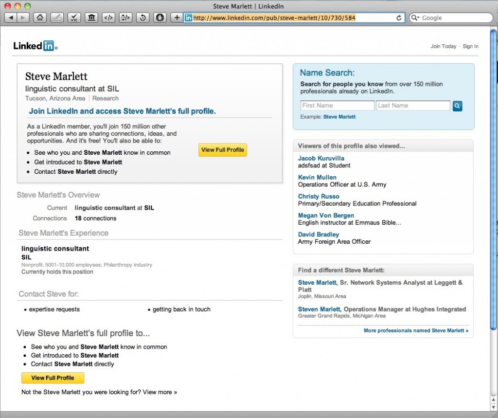The width and height of the screenshot is (498, 418).
Task: Open Join LinkedIn and access full profile link
Action: coord(122,111)
